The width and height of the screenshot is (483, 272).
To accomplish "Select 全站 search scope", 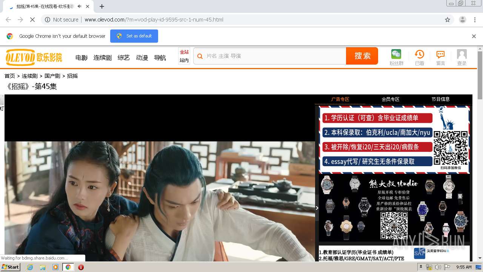I will [184, 52].
